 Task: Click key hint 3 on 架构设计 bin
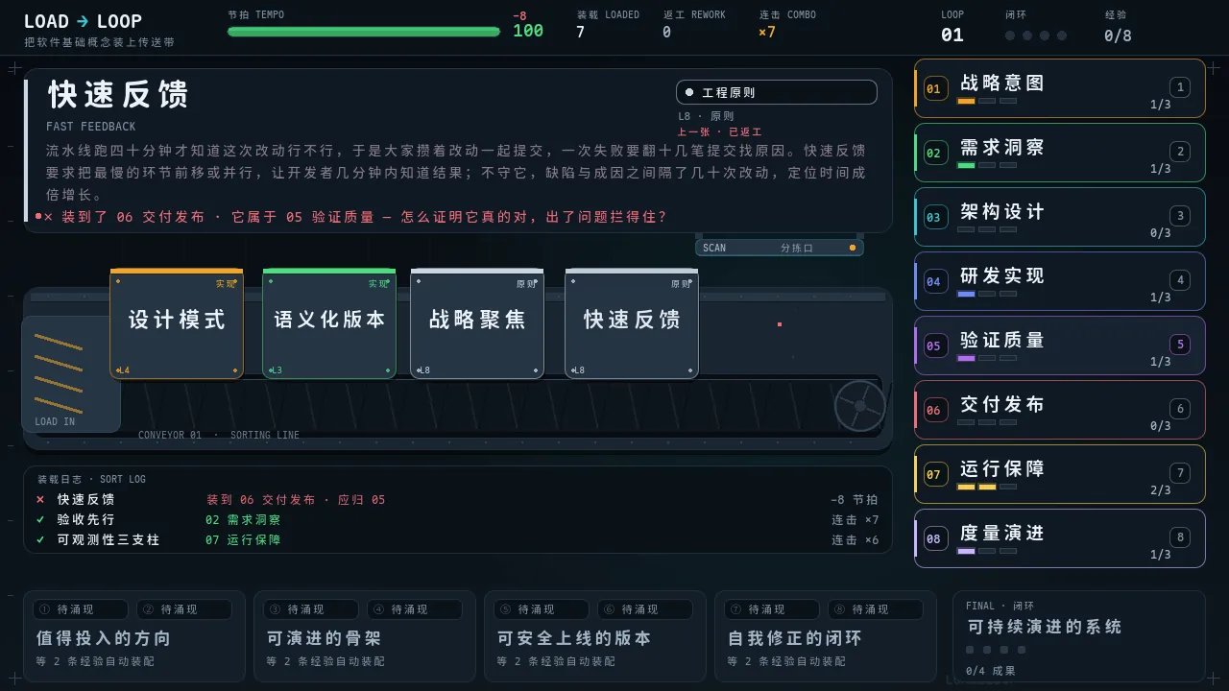[1180, 216]
